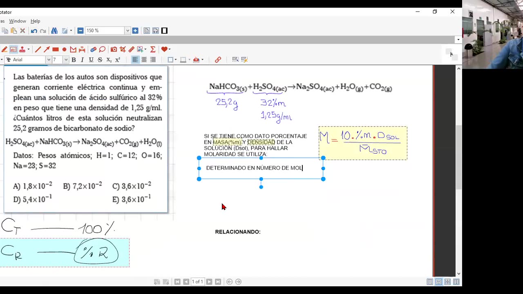
Task: Click the insert image tool
Action: pos(140,49)
